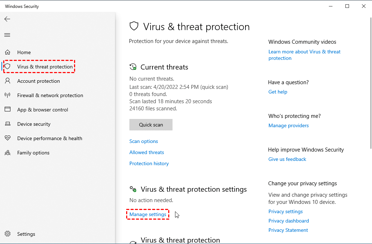Select Virus & threat protection in sidebar

click(45, 67)
